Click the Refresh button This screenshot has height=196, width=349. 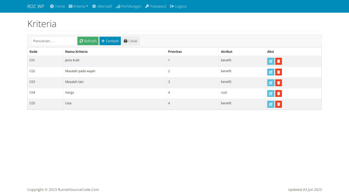[x=88, y=41]
